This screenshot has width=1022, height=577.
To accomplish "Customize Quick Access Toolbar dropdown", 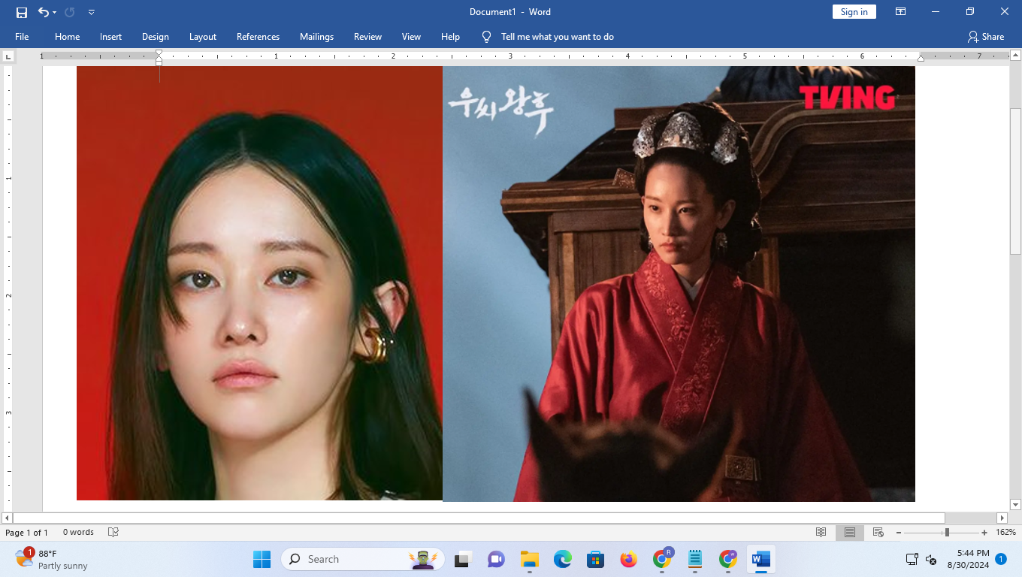I will [92, 13].
